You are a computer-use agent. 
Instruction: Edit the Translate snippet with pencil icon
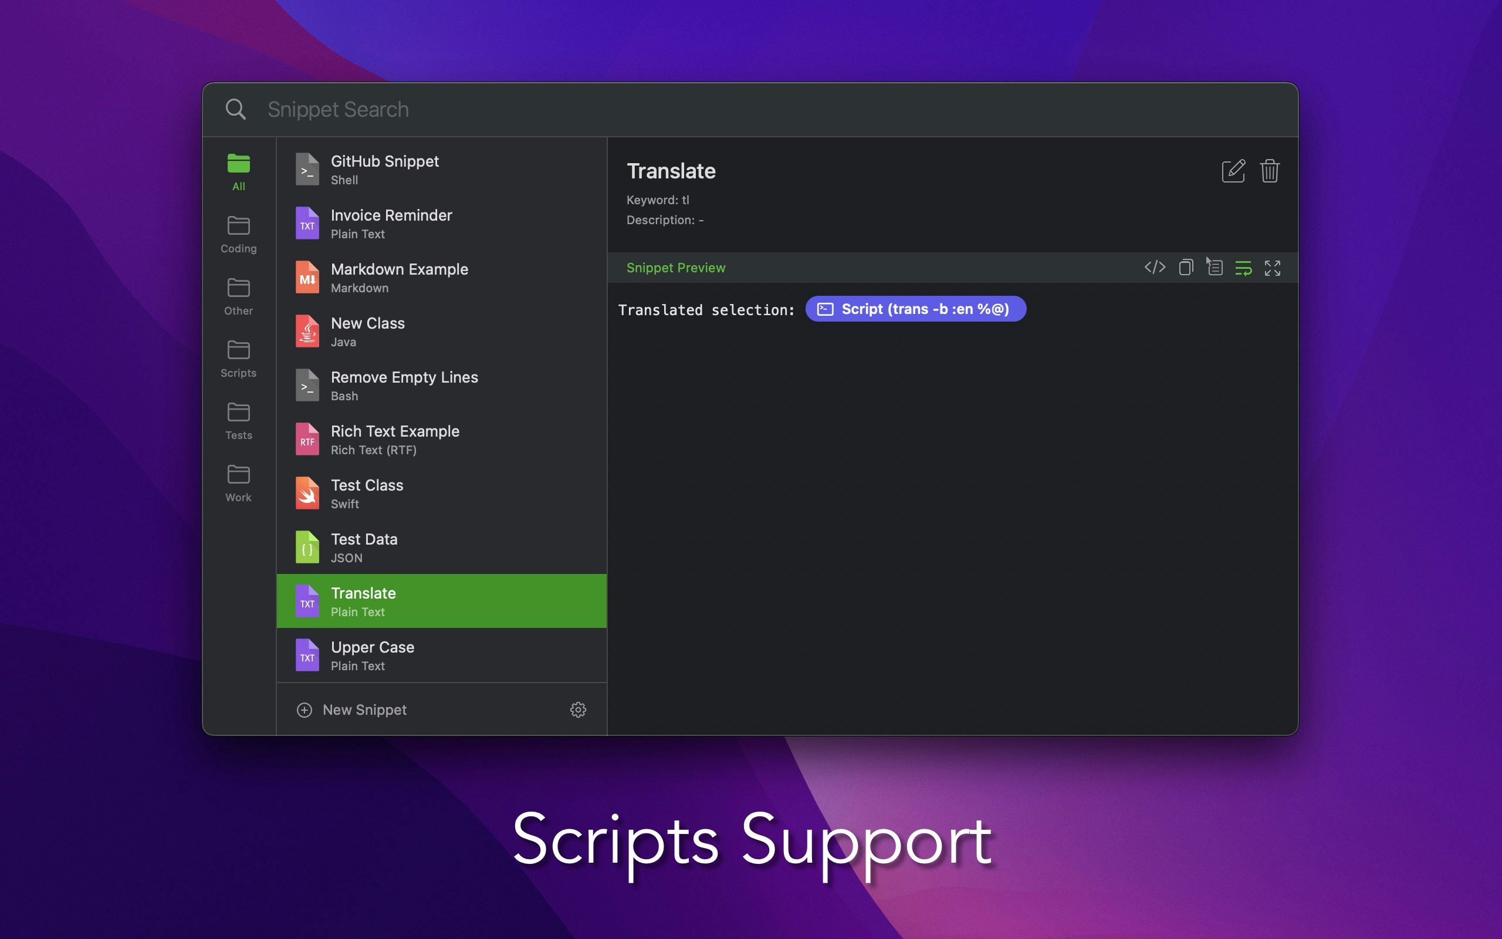1233,171
